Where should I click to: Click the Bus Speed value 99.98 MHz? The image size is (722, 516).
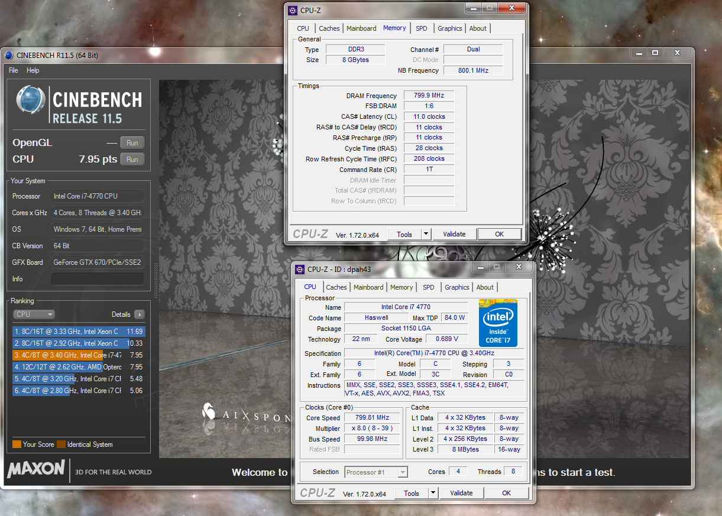point(372,439)
